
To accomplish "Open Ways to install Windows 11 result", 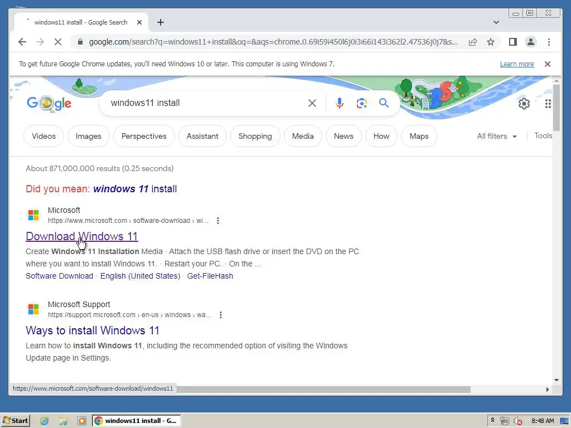I will (x=93, y=330).
